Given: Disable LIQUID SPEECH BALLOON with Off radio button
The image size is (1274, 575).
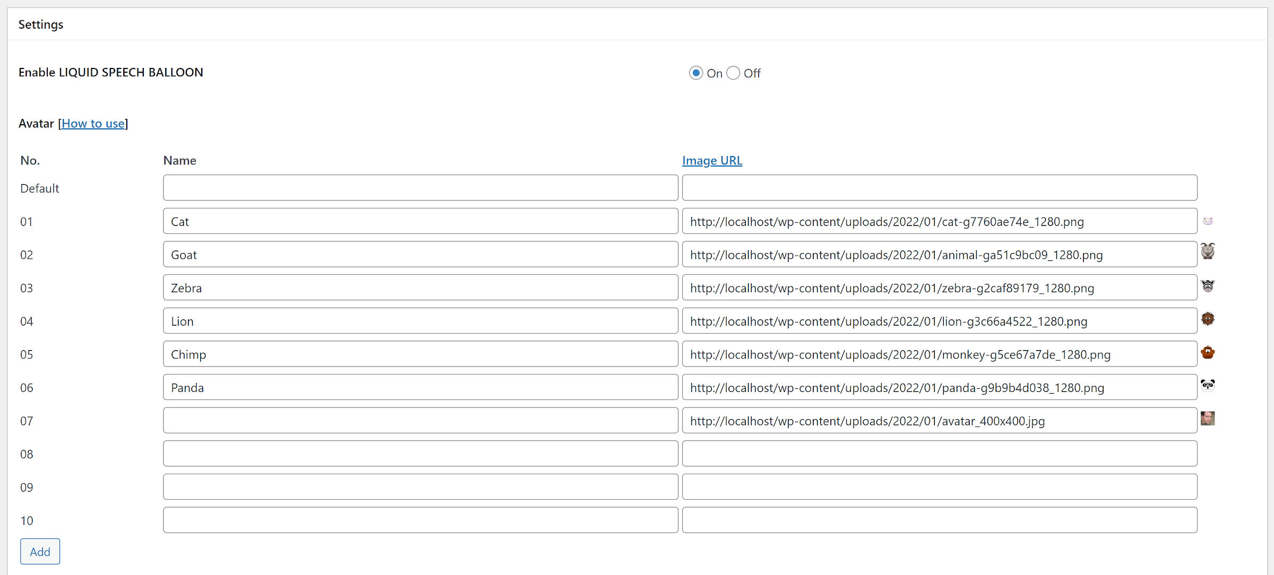Looking at the screenshot, I should (733, 73).
